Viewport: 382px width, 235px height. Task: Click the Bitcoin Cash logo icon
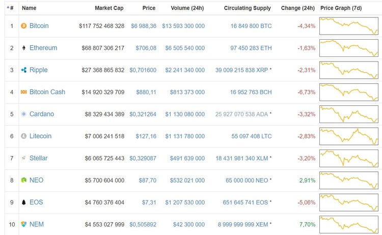pyautogui.click(x=23, y=92)
